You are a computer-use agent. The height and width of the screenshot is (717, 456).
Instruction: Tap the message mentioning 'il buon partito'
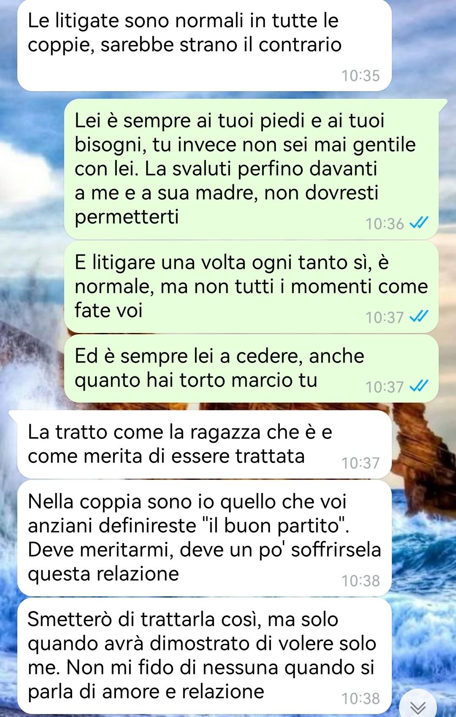pyautogui.click(x=204, y=538)
